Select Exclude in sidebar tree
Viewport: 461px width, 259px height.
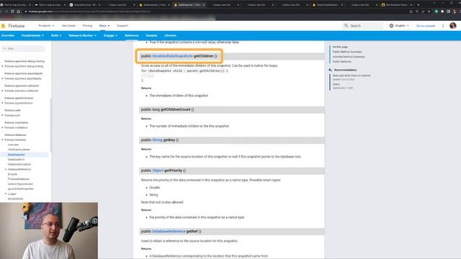(12, 174)
